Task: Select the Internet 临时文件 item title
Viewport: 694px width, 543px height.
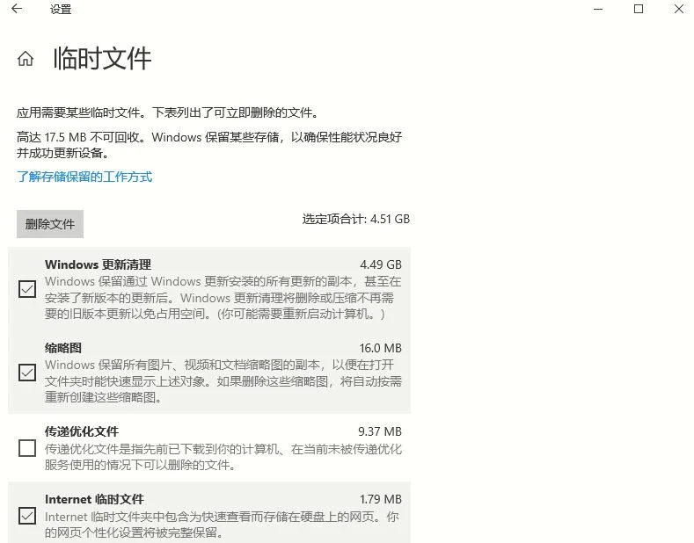Action: tap(94, 499)
